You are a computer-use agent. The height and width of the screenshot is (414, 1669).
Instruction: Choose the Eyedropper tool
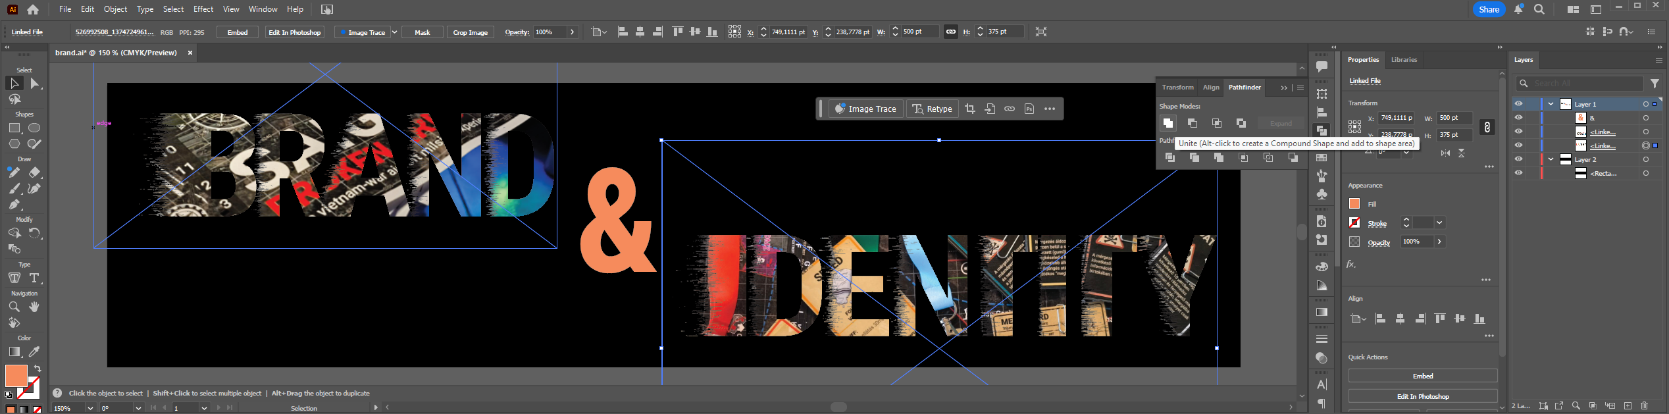[34, 352]
